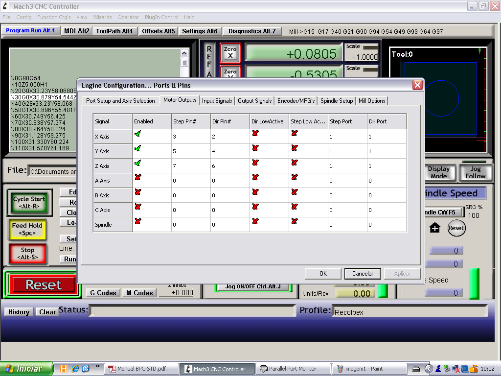Click the Step Pin# column header

click(191, 121)
